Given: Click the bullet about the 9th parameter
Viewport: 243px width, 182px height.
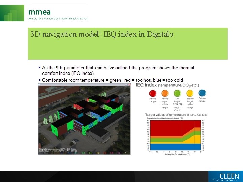Looking at the screenshot, I should click(118, 70).
